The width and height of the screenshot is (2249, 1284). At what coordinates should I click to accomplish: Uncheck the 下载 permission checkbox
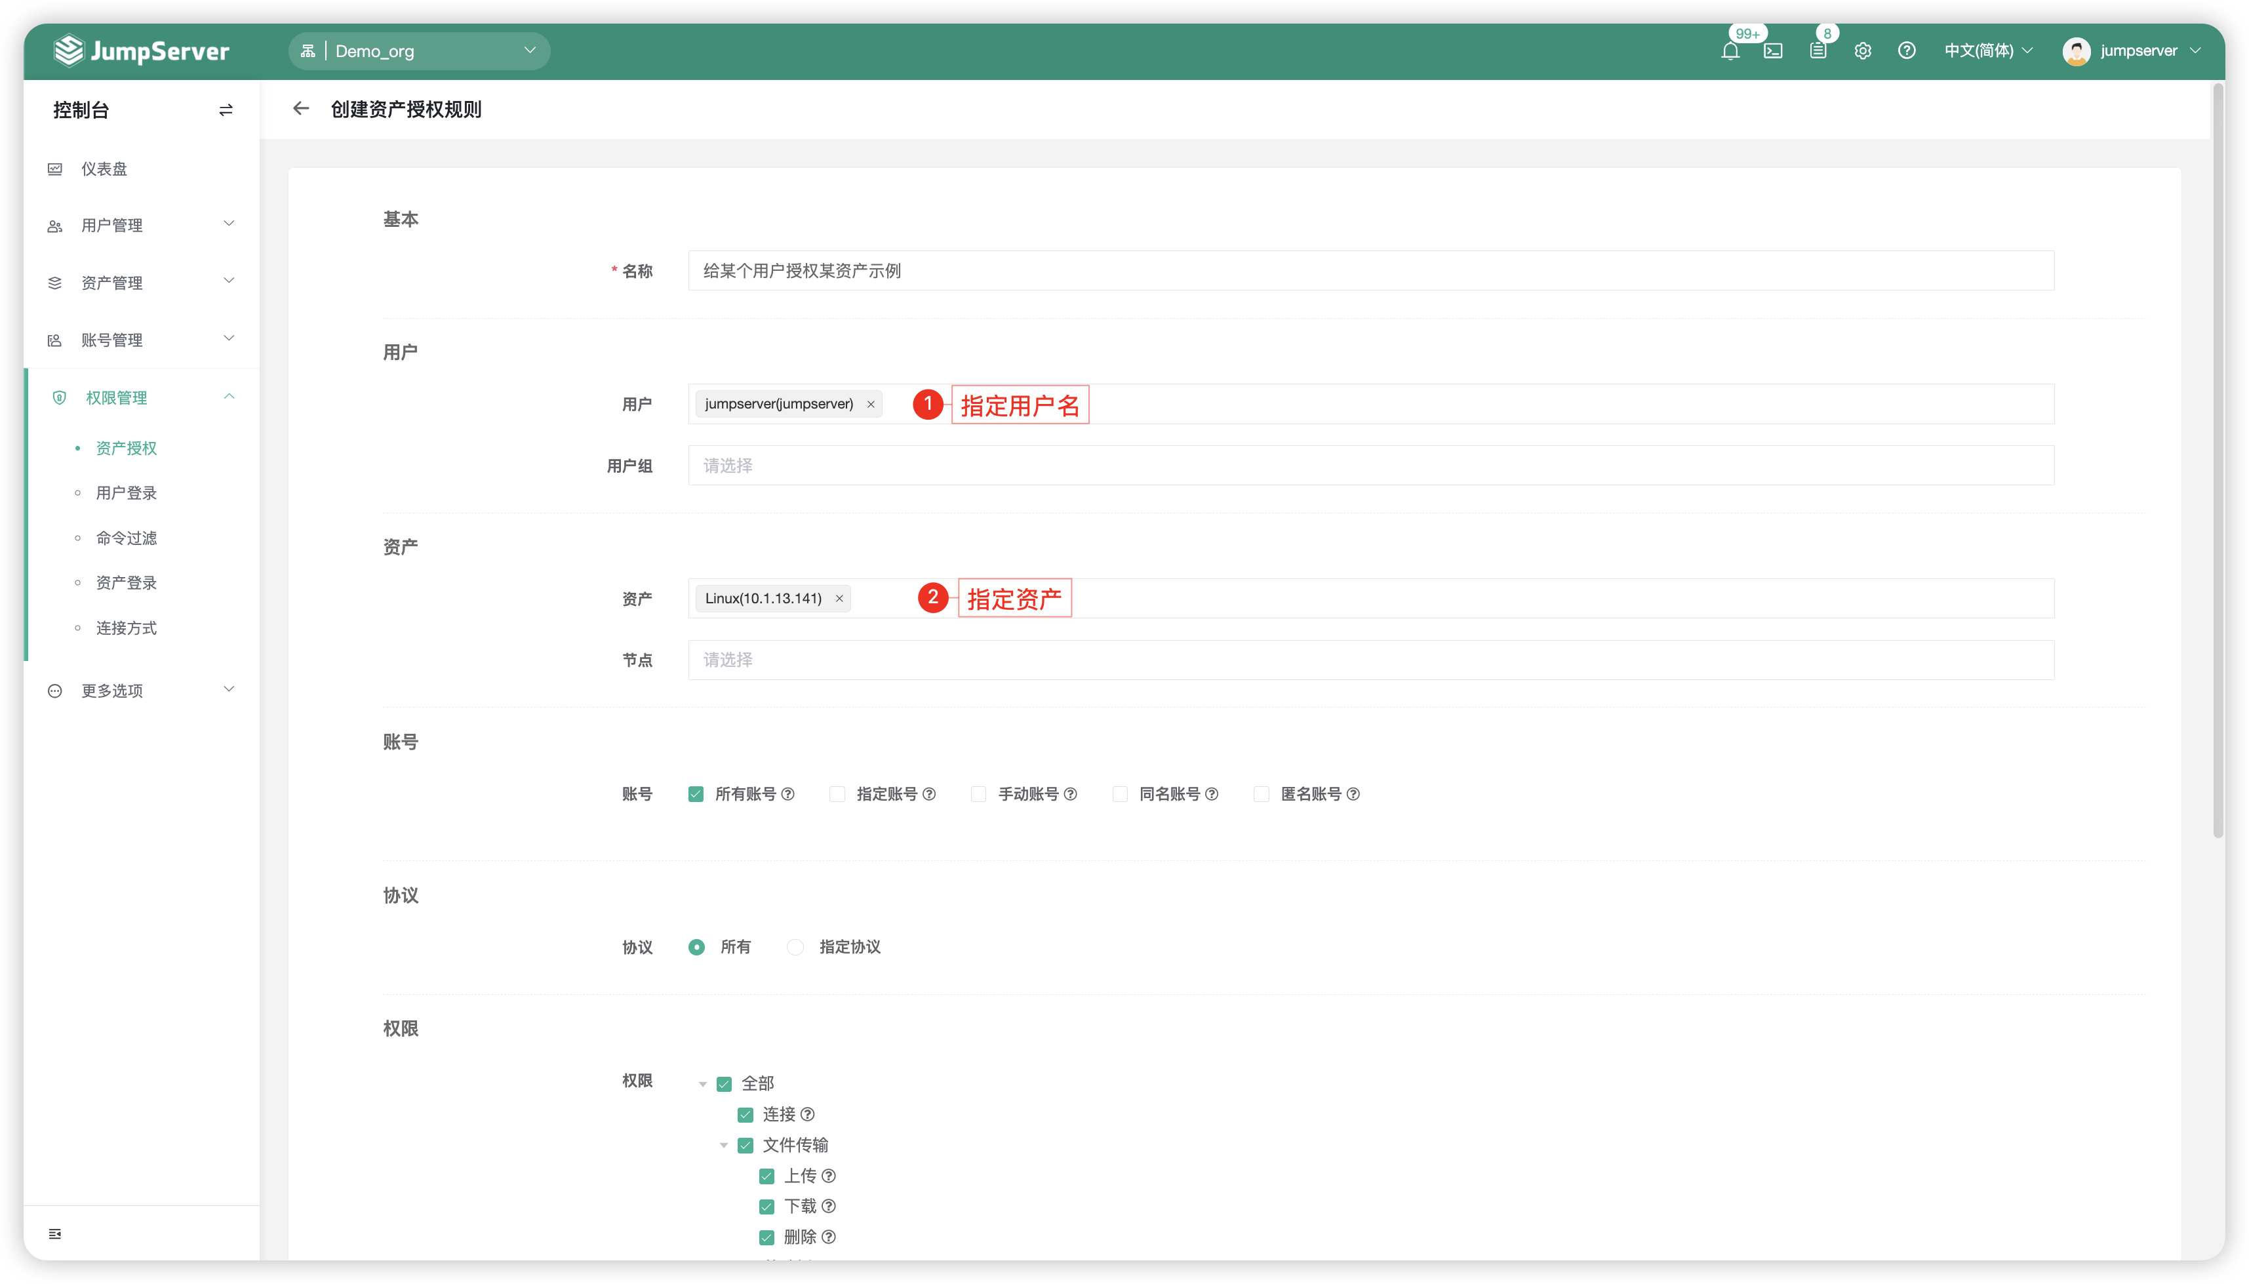[767, 1207]
